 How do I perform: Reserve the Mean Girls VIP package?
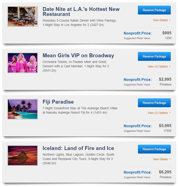154,57
